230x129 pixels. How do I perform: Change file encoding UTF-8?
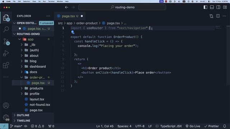[x=140, y=126]
